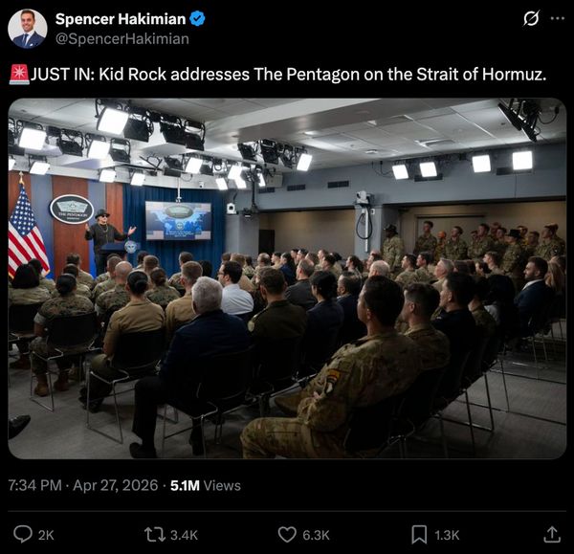This screenshot has height=554, width=574.
Task: Open the attached Pentagon briefing room photo
Action: pyautogui.click(x=287, y=278)
